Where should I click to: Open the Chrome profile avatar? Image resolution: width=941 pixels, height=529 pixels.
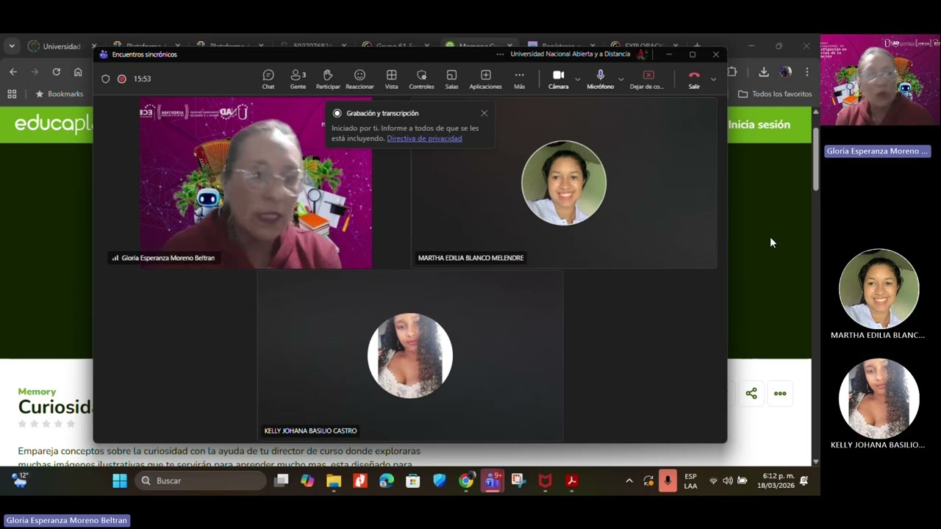tap(786, 71)
